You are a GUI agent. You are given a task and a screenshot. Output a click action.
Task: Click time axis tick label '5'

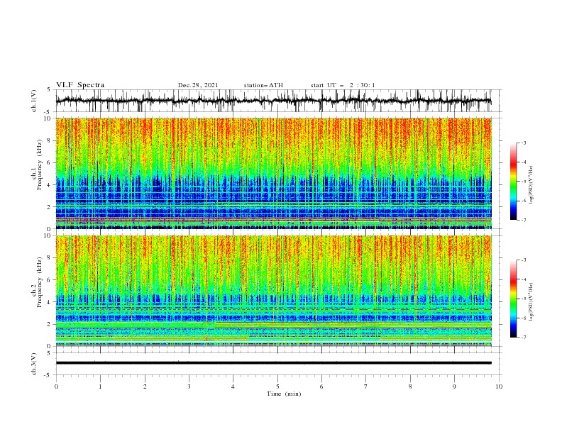coord(277,386)
